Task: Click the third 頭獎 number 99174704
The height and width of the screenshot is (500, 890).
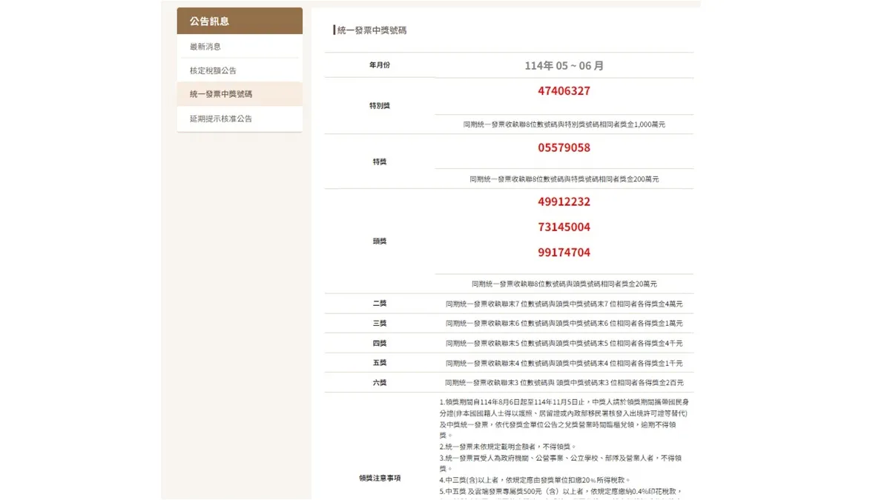Action: pos(564,253)
